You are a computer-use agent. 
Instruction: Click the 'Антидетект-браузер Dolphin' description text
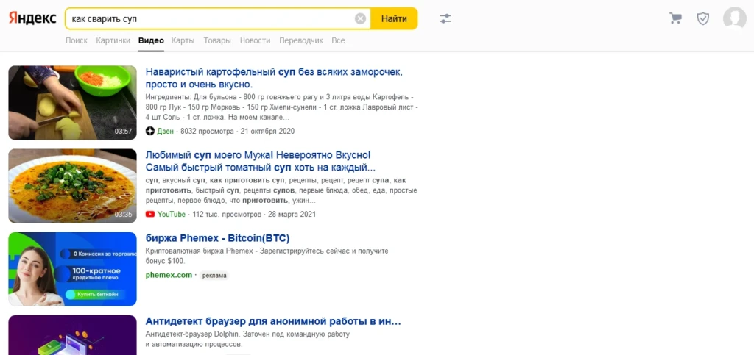pyautogui.click(x=247, y=339)
